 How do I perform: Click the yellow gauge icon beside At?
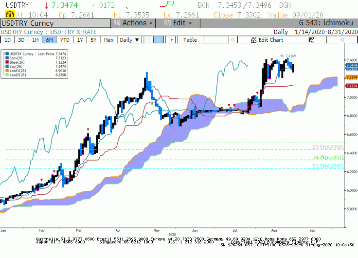(x=10, y=15)
